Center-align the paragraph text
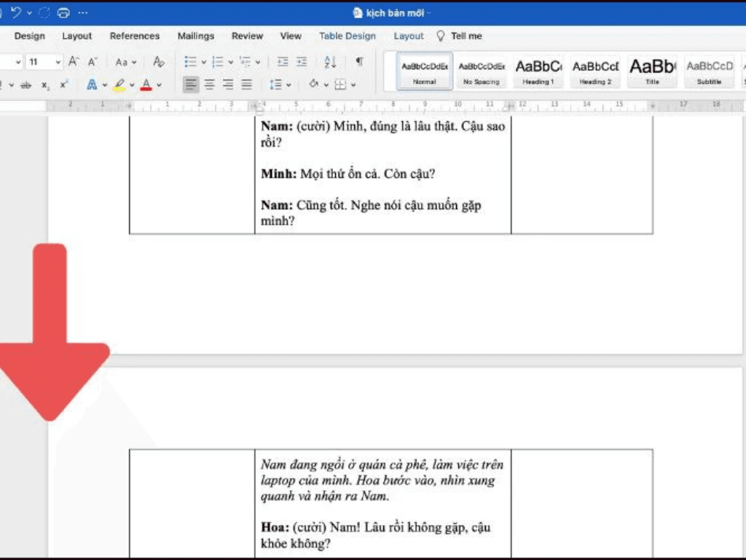The height and width of the screenshot is (560, 746). coord(209,85)
